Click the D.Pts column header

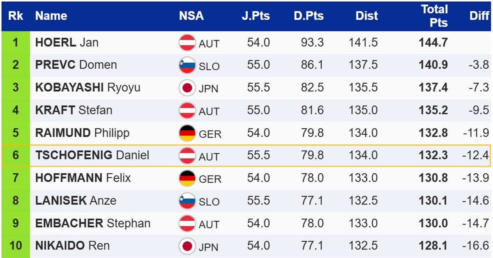point(309,16)
